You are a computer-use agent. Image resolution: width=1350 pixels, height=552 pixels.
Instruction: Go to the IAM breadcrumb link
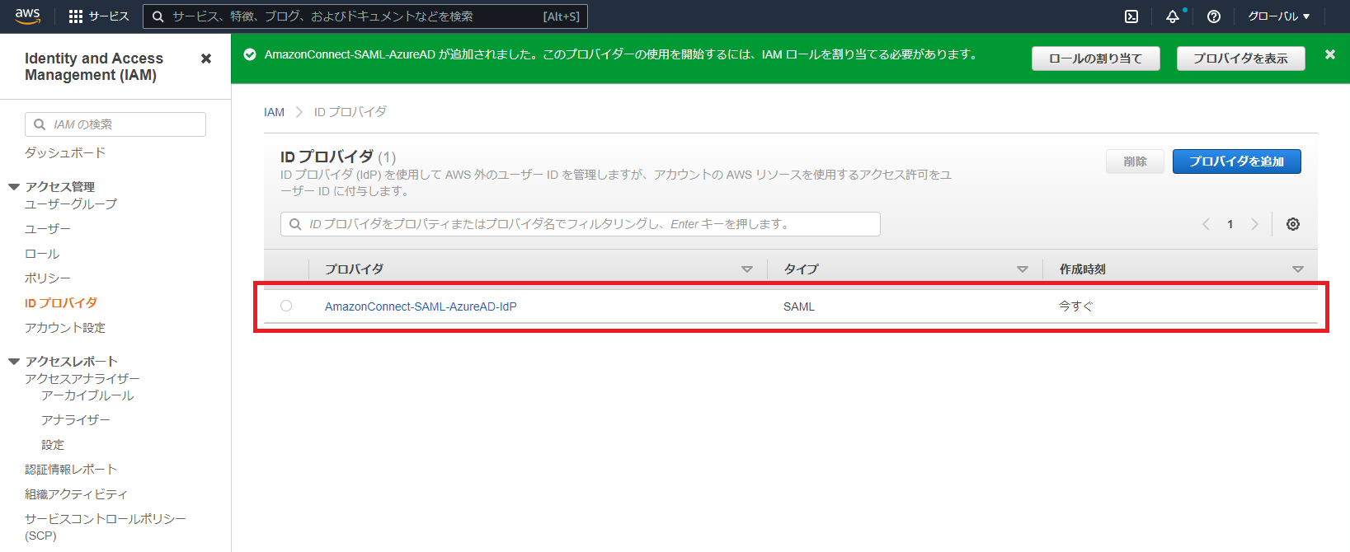[x=274, y=112]
